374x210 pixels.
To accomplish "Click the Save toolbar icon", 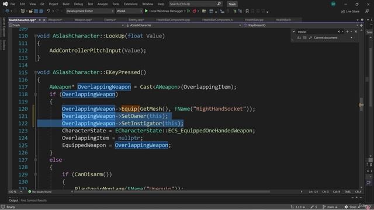I will coord(36,11).
